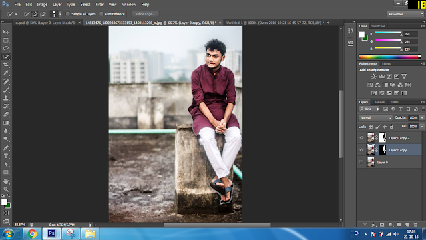
Task: Select the Eyedropper tool
Action: tap(6, 73)
